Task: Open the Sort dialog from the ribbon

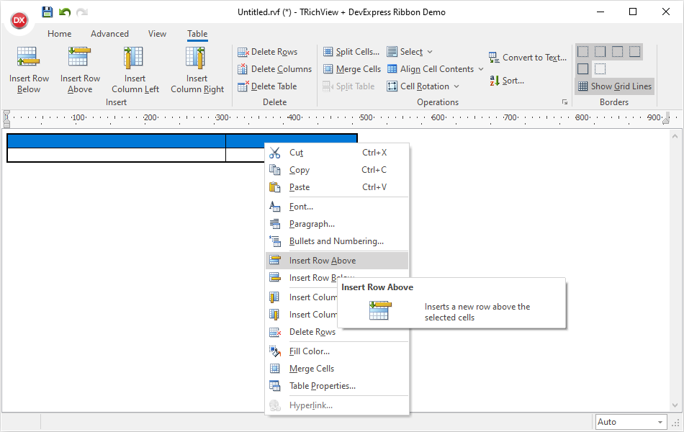Action: point(506,81)
